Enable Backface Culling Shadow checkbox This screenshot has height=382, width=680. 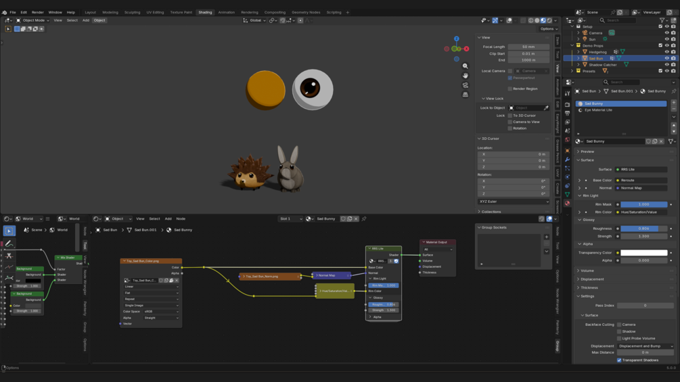pyautogui.click(x=619, y=331)
